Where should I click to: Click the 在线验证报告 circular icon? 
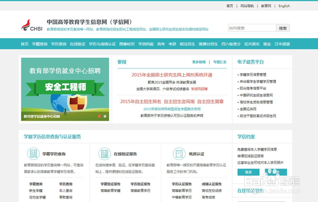tap(105, 154)
